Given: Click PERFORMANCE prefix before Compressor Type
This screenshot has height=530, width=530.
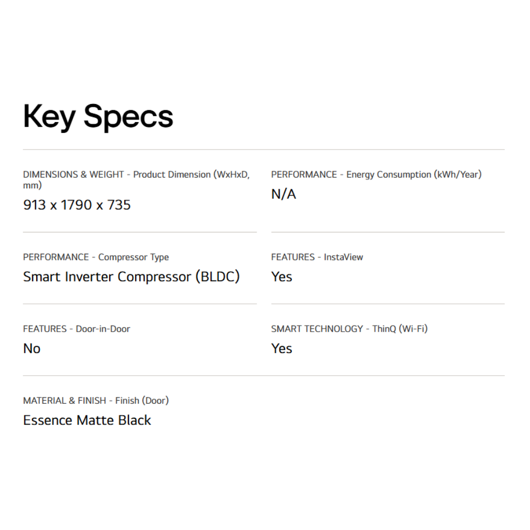Looking at the screenshot, I should pos(56,257).
